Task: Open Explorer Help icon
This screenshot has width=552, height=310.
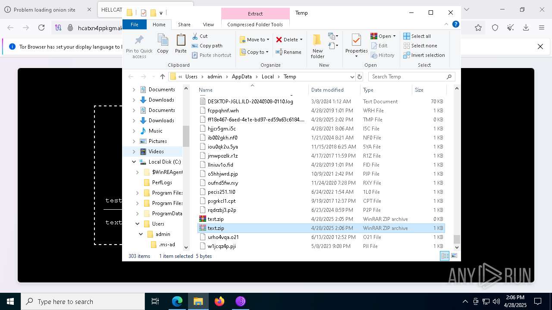Action: tap(455, 25)
